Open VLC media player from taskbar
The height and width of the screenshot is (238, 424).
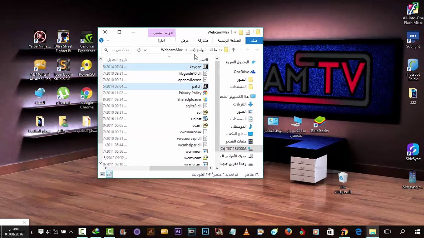246,232
